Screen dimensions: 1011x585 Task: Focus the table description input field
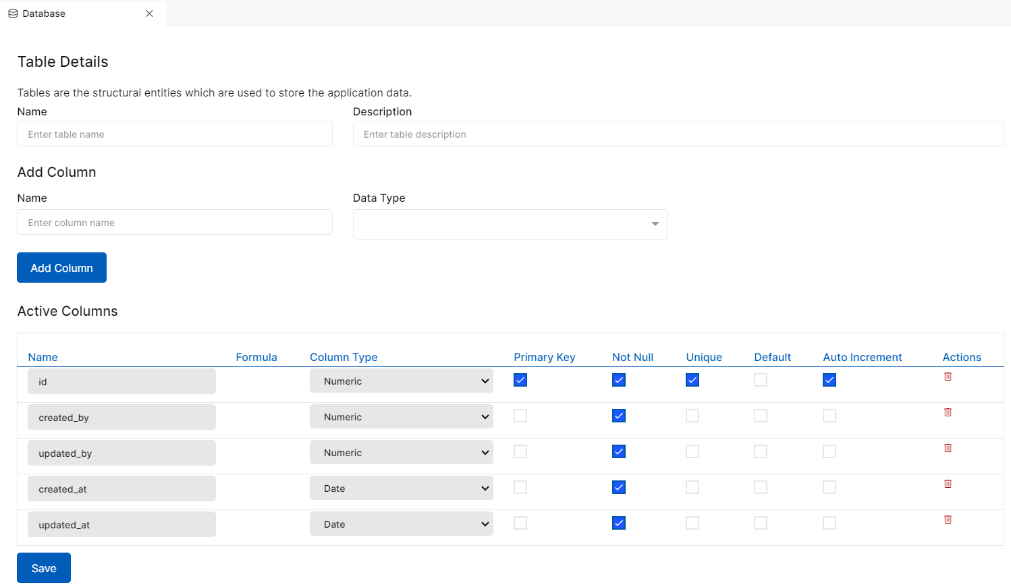point(678,134)
